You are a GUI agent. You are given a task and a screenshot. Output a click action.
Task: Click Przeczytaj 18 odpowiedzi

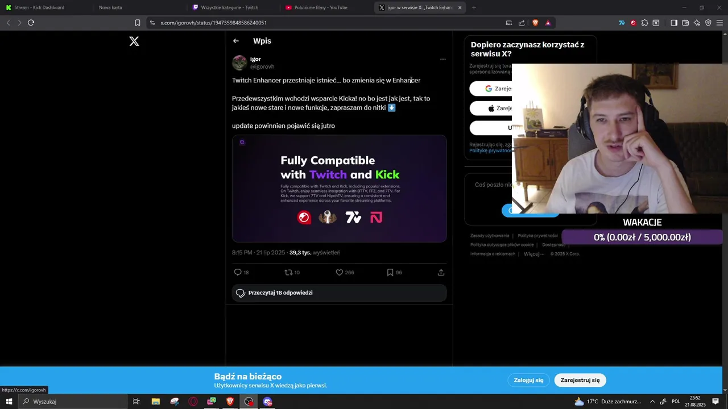339,293
